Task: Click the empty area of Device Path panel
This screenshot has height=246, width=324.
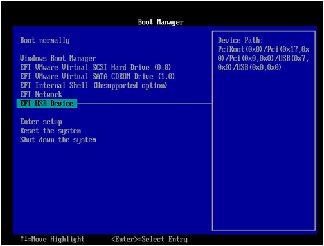Action: tap(264, 150)
